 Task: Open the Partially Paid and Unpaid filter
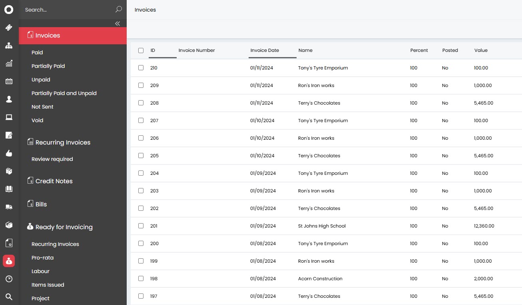click(64, 93)
